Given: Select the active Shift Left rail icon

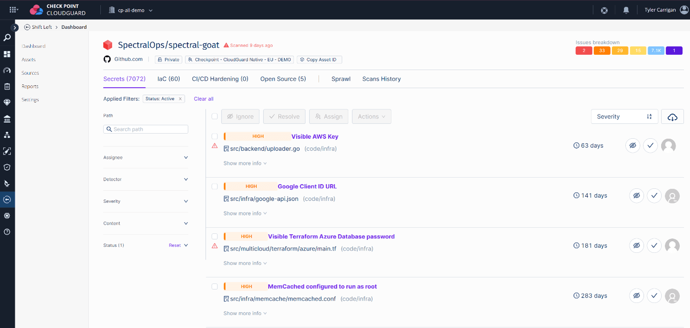Looking at the screenshot, I should point(7,199).
